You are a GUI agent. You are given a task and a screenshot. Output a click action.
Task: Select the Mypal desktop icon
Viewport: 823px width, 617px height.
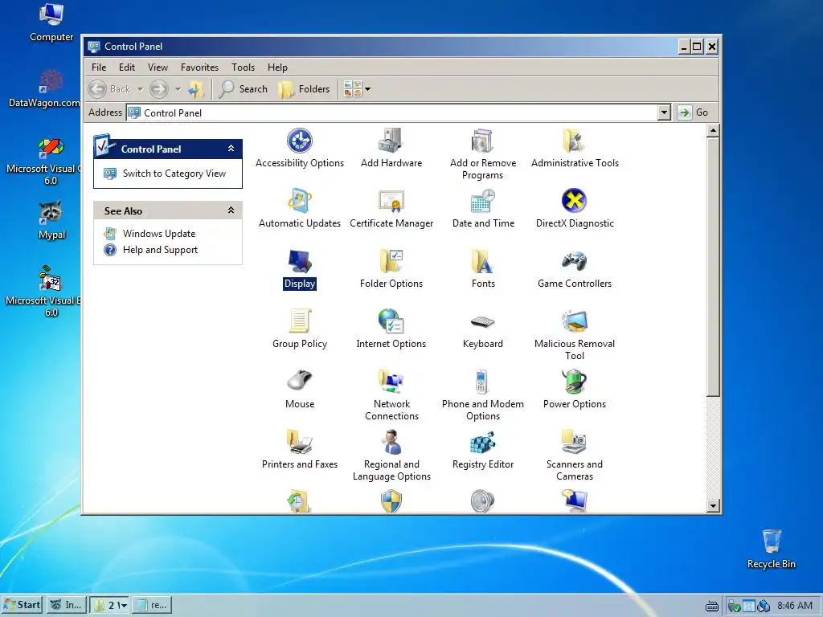pyautogui.click(x=51, y=220)
